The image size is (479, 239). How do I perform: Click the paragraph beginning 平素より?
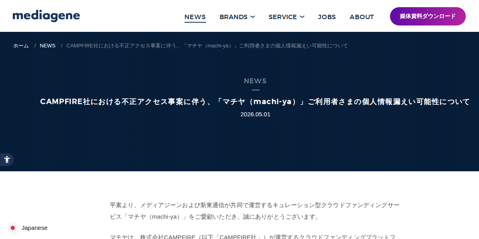pos(255,211)
